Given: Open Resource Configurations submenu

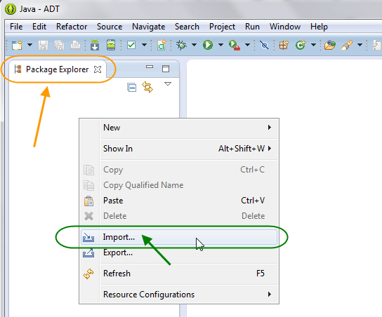Looking at the screenshot, I should [179, 295].
